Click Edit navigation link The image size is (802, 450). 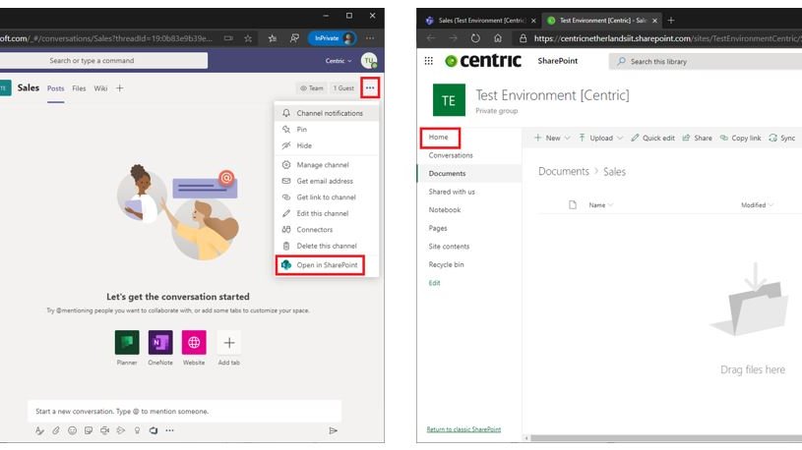click(x=434, y=283)
